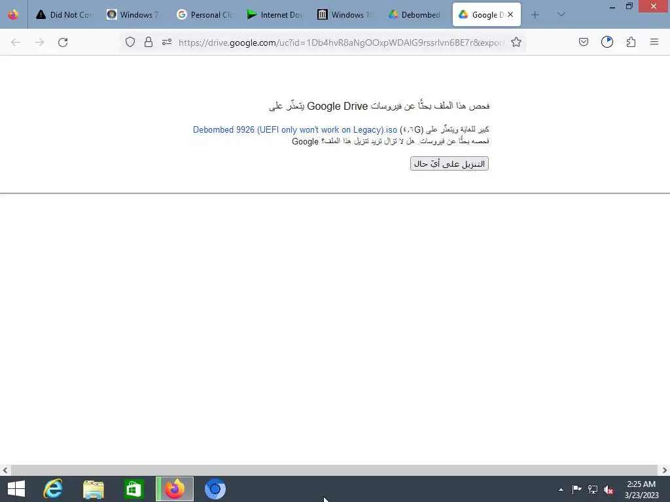Open the Windows Start button
Screen dimensions: 670x502
16,489
